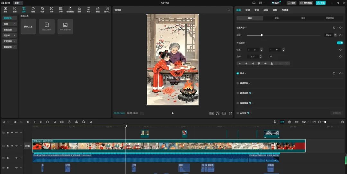Toggle eye visibility of main video track

[x=12, y=146]
